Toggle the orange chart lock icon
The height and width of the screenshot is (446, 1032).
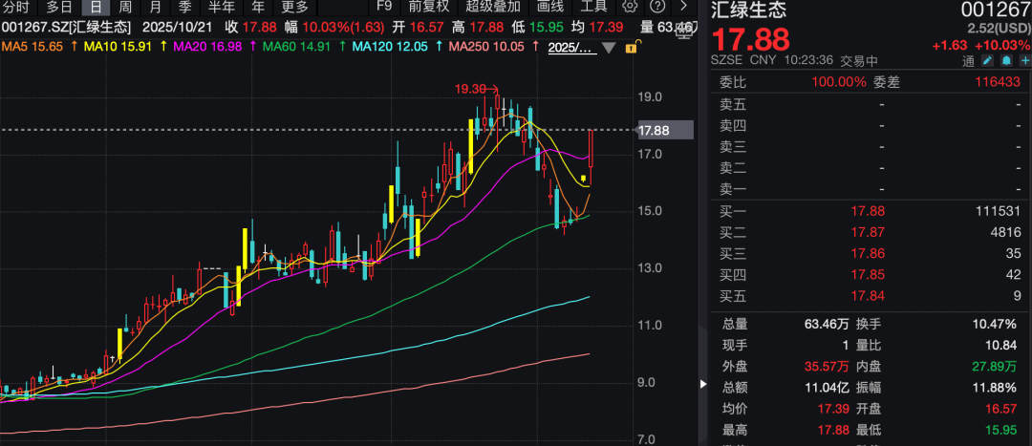click(631, 47)
